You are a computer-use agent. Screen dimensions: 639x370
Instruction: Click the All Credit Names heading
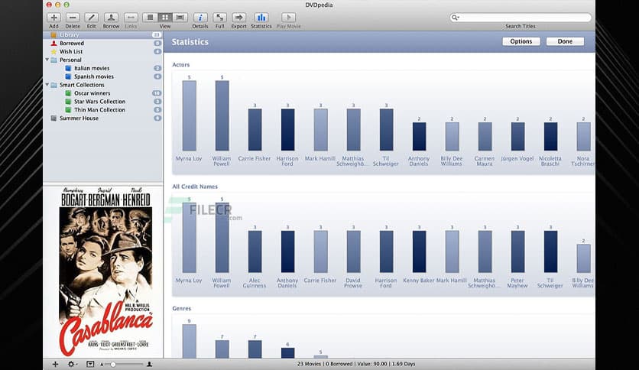click(195, 187)
